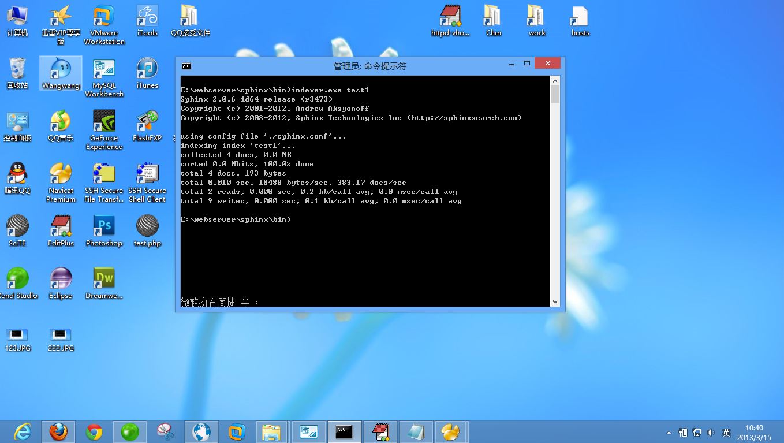Click the console scrollbar down arrow
Image resolution: width=784 pixels, height=443 pixels.
[x=555, y=302]
